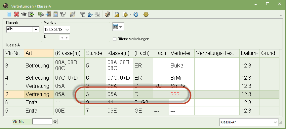Click the previous day arrow under date
Viewport: 286px width, 129px height.
62,38
